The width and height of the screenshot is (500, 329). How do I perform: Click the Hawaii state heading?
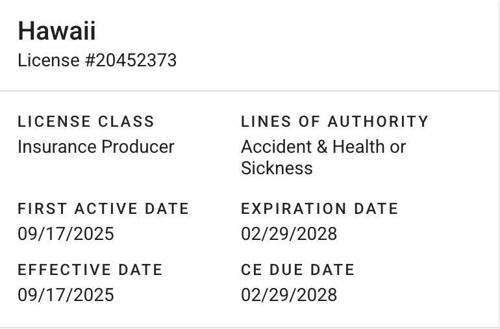(x=56, y=31)
